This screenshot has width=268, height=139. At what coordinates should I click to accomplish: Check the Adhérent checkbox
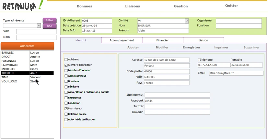(66, 59)
